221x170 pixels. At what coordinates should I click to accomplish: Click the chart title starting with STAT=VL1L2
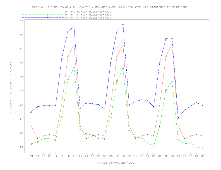[x=110, y=7]
